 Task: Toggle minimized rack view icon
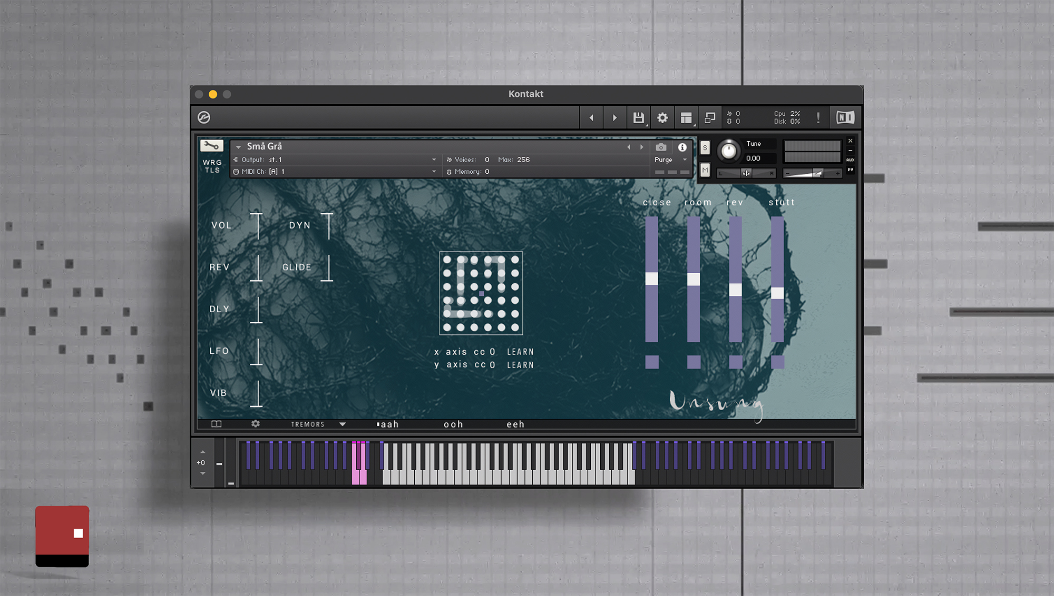[x=710, y=117]
